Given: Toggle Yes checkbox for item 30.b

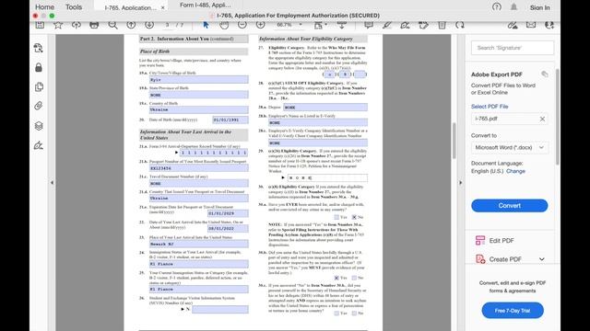Looking at the screenshot, I should [x=336, y=278].
